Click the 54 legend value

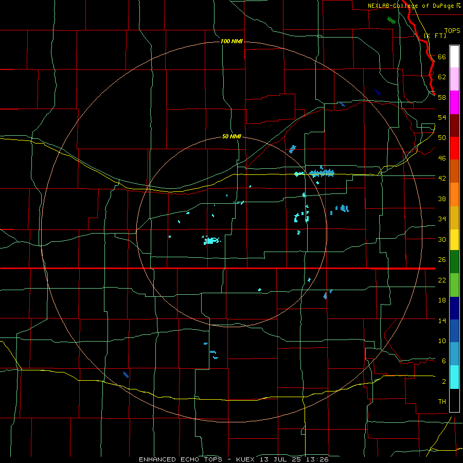(442, 117)
